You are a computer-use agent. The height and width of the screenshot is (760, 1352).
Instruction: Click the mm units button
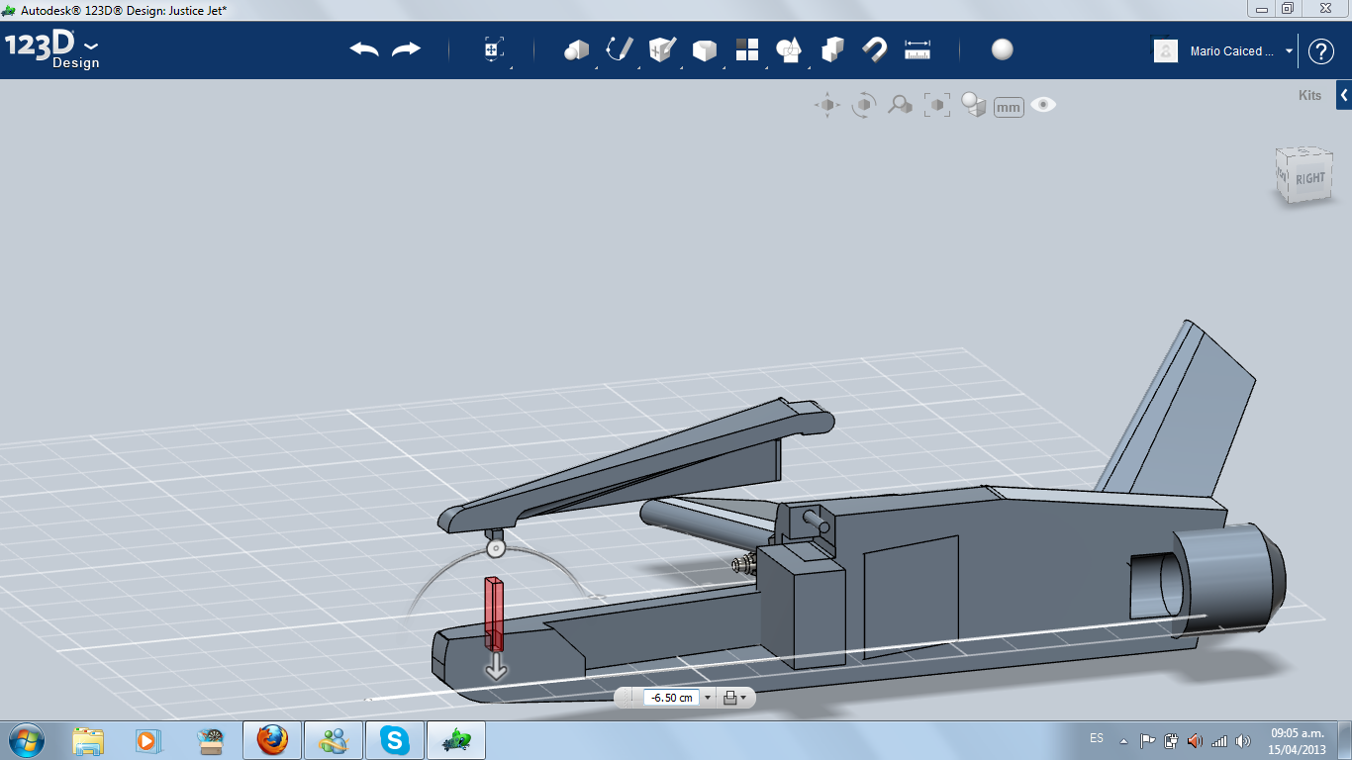[1009, 107]
